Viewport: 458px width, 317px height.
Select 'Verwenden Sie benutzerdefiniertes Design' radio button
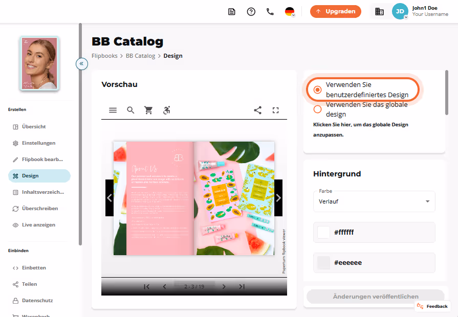click(x=317, y=89)
